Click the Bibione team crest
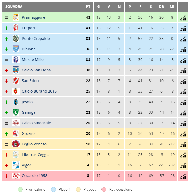The height and width of the screenshot is (196, 190). pos(16,49)
